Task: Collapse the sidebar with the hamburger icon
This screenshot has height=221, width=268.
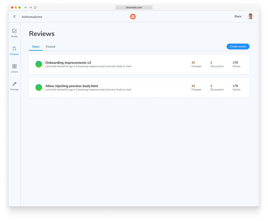Action: 14,16
